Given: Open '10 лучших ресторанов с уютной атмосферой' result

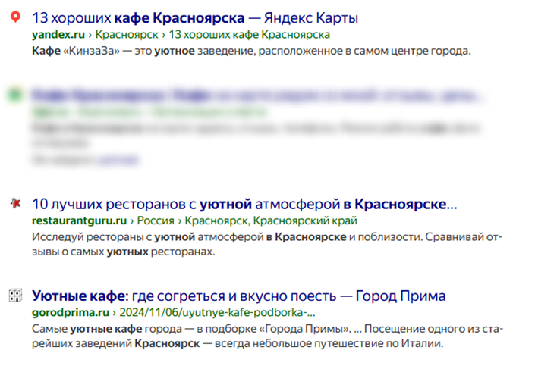Looking at the screenshot, I should point(244,204).
